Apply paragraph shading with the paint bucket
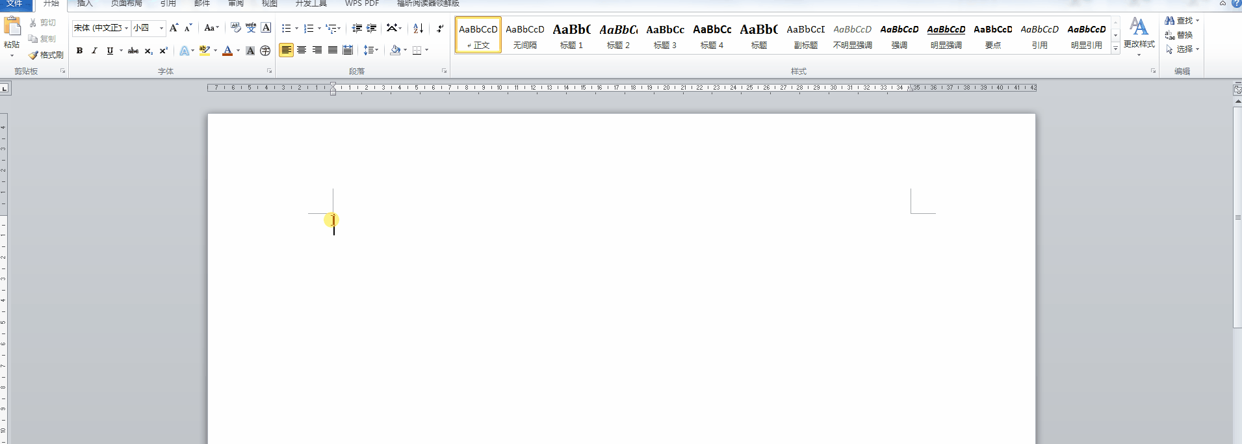The image size is (1242, 444). click(x=395, y=50)
